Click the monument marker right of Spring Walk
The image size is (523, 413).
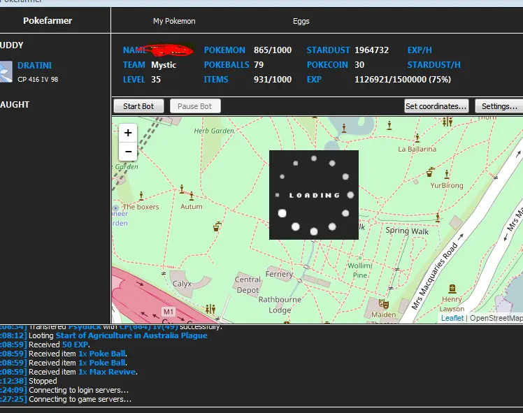(x=438, y=217)
